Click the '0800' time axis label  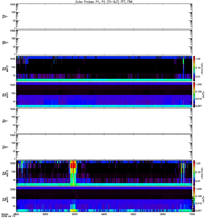point(16,214)
